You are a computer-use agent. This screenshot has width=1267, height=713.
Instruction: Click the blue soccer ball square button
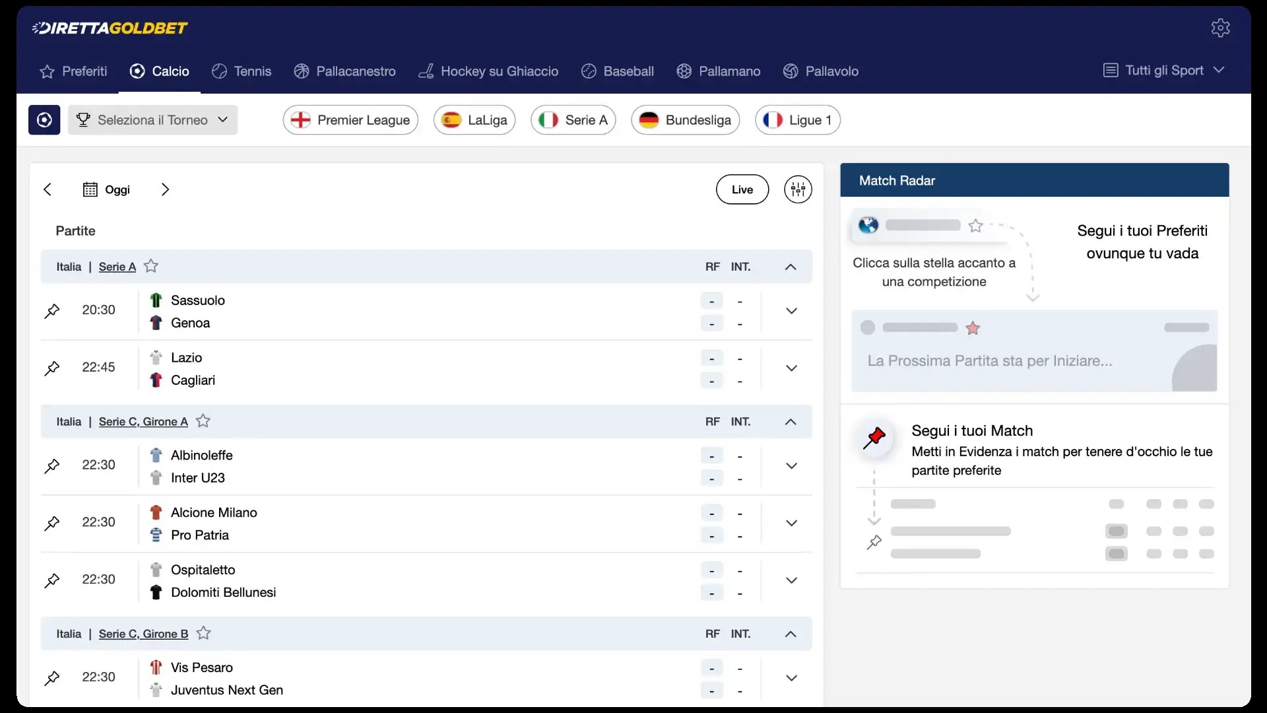[x=44, y=120]
